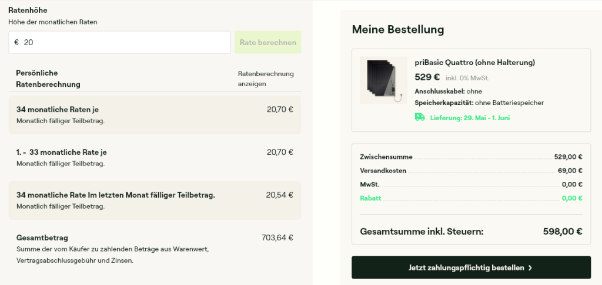
Task: Click the Gesamtbetrag 703,64 € row
Action: coord(155,249)
